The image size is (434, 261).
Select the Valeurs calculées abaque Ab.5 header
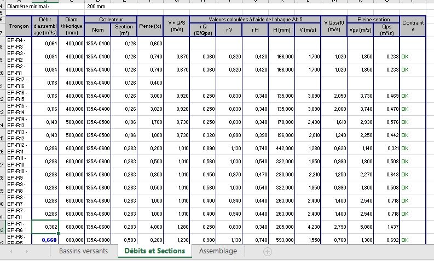(x=255, y=19)
